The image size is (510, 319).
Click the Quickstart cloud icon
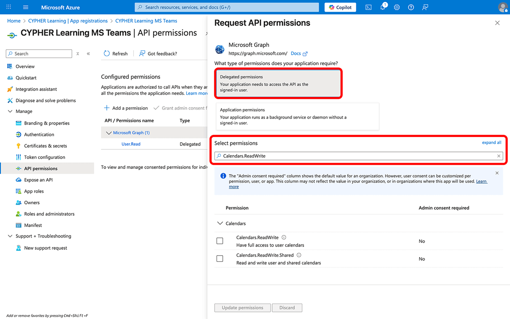(10, 78)
